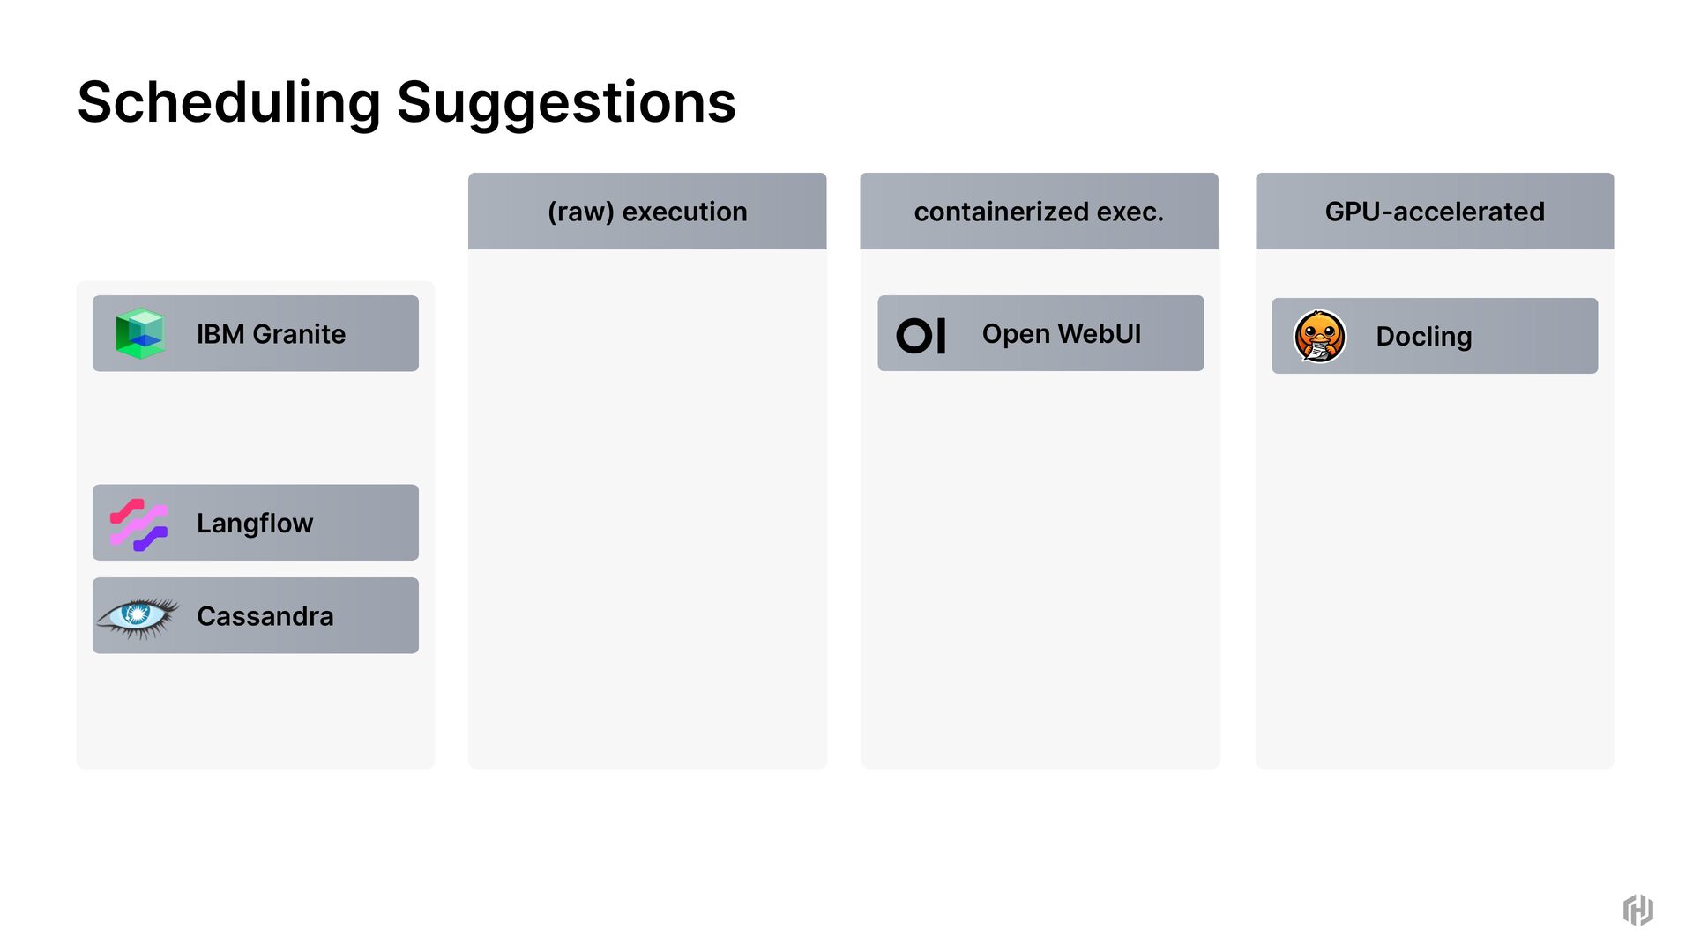
Task: Click the Langflow logo icon
Action: tap(138, 524)
